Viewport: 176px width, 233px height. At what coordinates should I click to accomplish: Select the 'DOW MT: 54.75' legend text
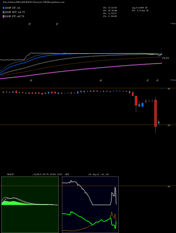click(x=15, y=12)
